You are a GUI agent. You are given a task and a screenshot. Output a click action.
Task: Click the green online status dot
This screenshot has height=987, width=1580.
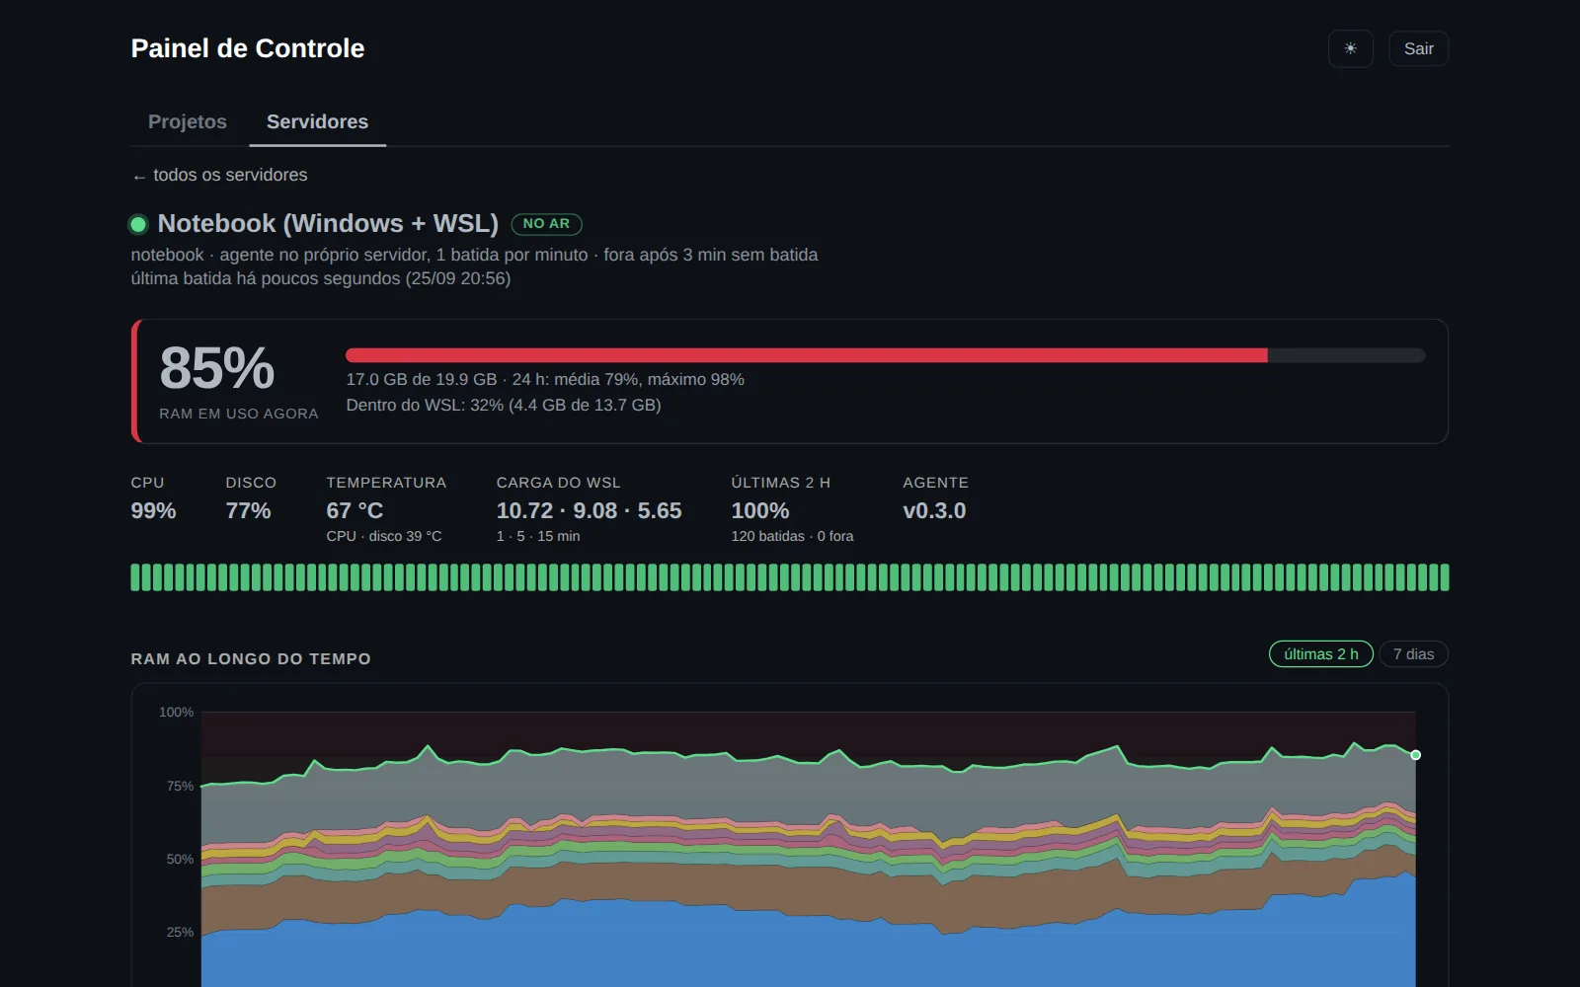tap(138, 224)
